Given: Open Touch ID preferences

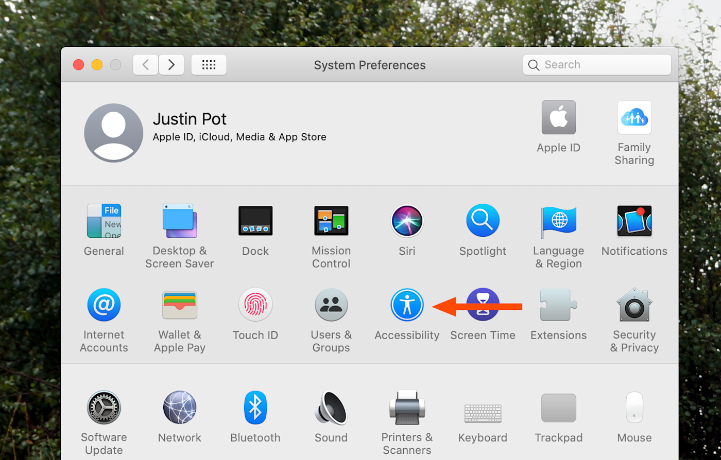Looking at the screenshot, I should (x=255, y=305).
